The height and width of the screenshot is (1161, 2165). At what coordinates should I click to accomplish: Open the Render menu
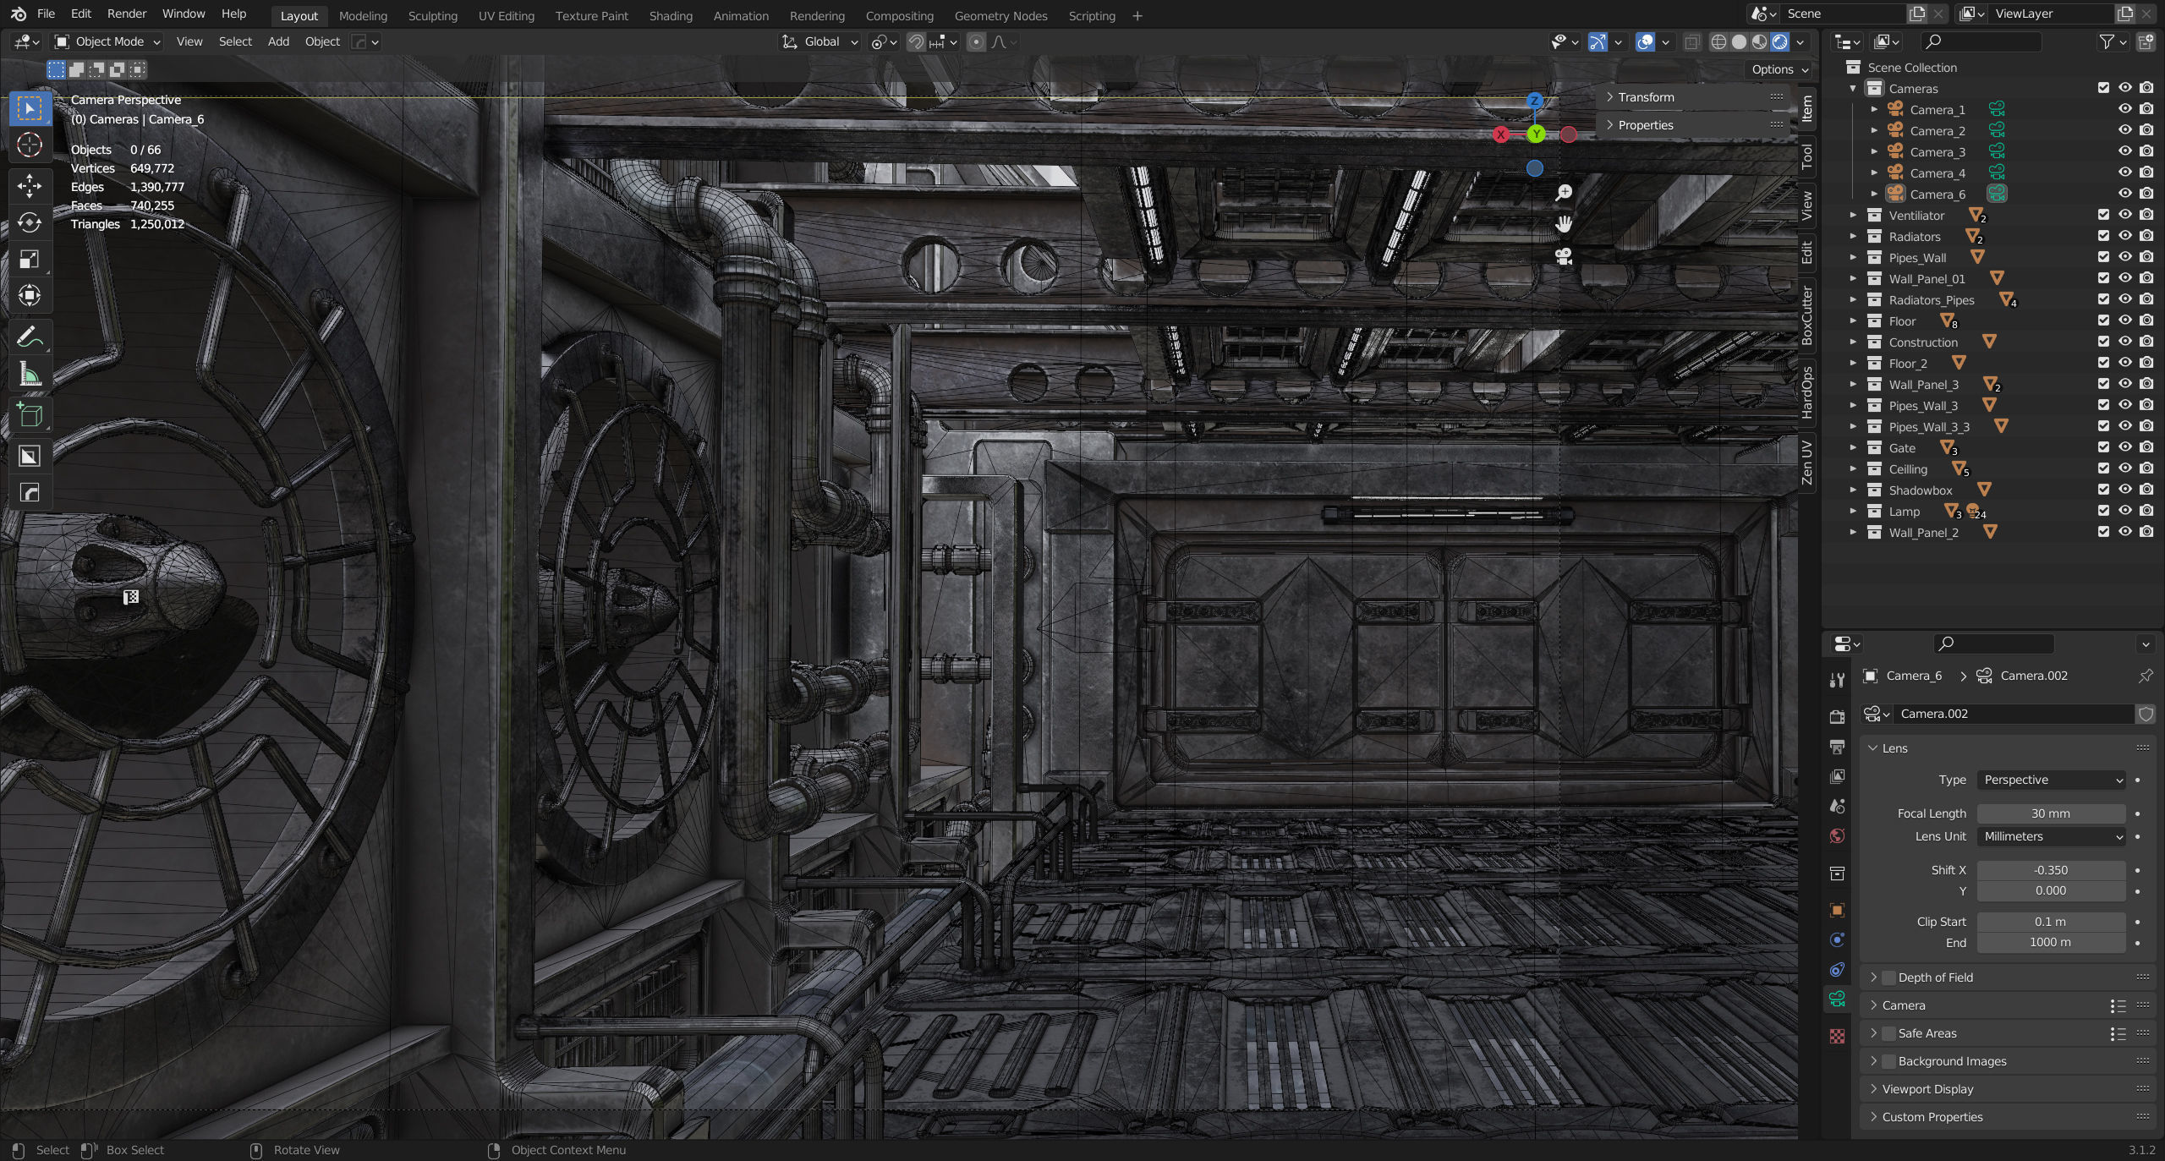126,14
